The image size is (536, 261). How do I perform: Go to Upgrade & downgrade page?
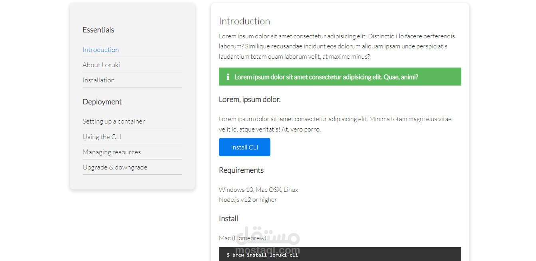(x=115, y=167)
